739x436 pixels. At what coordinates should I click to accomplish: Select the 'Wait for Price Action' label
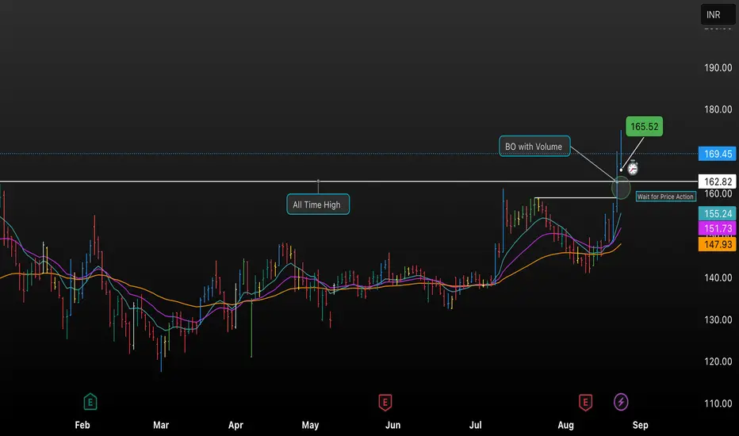point(665,197)
